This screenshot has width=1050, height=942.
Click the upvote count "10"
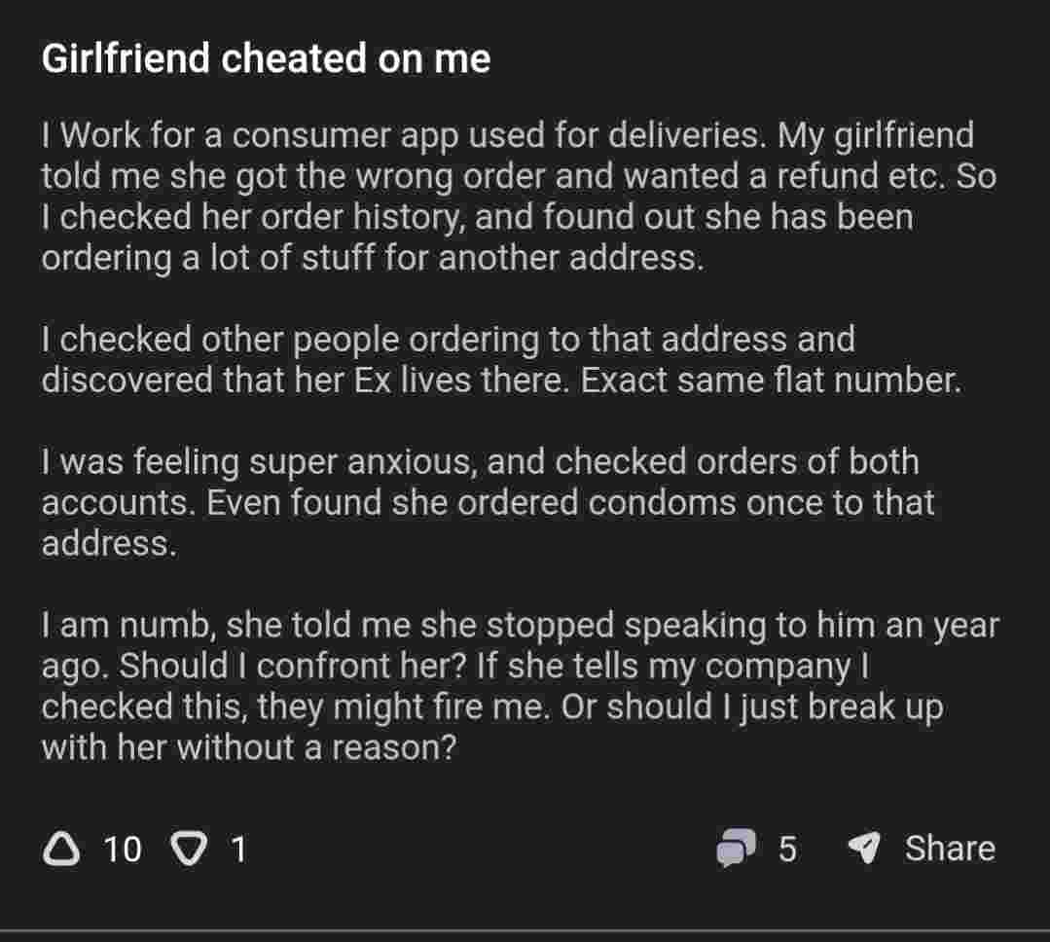pyautogui.click(x=122, y=850)
